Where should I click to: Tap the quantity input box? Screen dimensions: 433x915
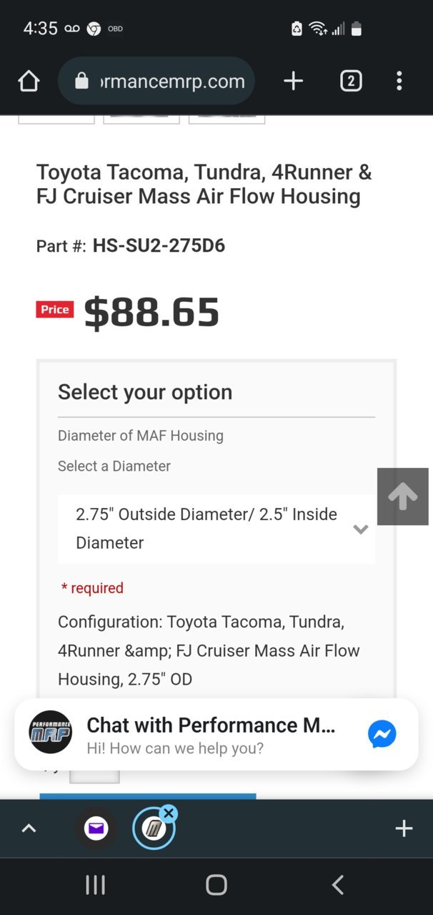[x=94, y=775]
